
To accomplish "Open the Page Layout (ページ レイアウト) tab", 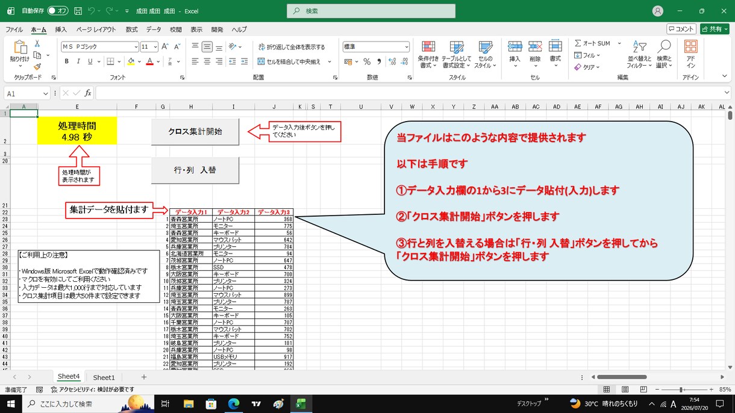I will tap(96, 29).
